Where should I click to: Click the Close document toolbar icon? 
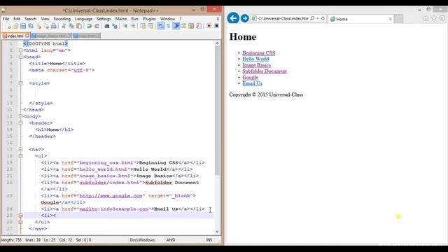38,26
